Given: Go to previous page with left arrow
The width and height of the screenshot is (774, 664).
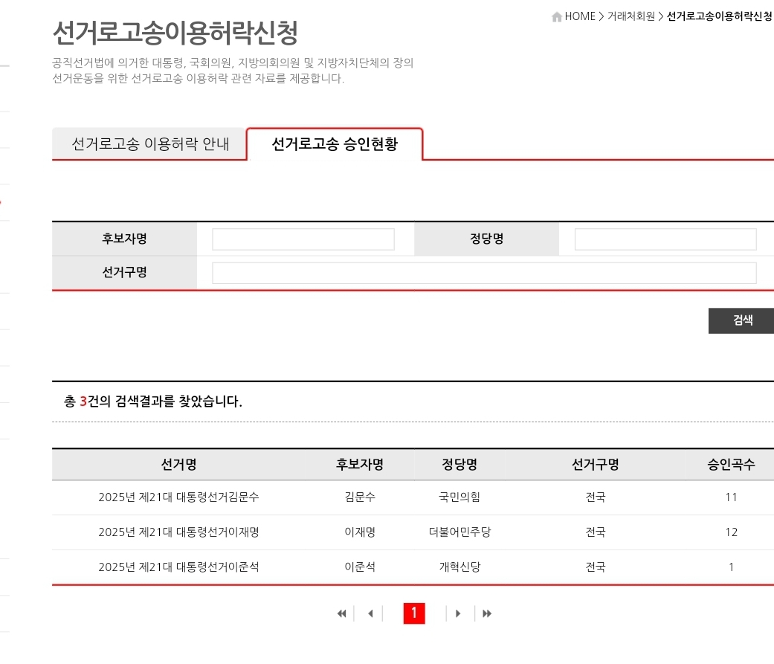Looking at the screenshot, I should (x=370, y=613).
